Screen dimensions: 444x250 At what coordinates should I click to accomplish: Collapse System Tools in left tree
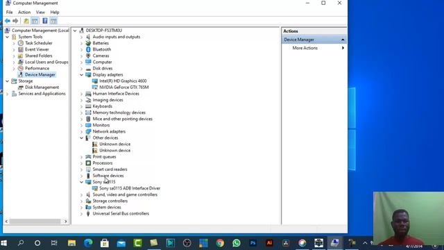[x=8, y=37]
